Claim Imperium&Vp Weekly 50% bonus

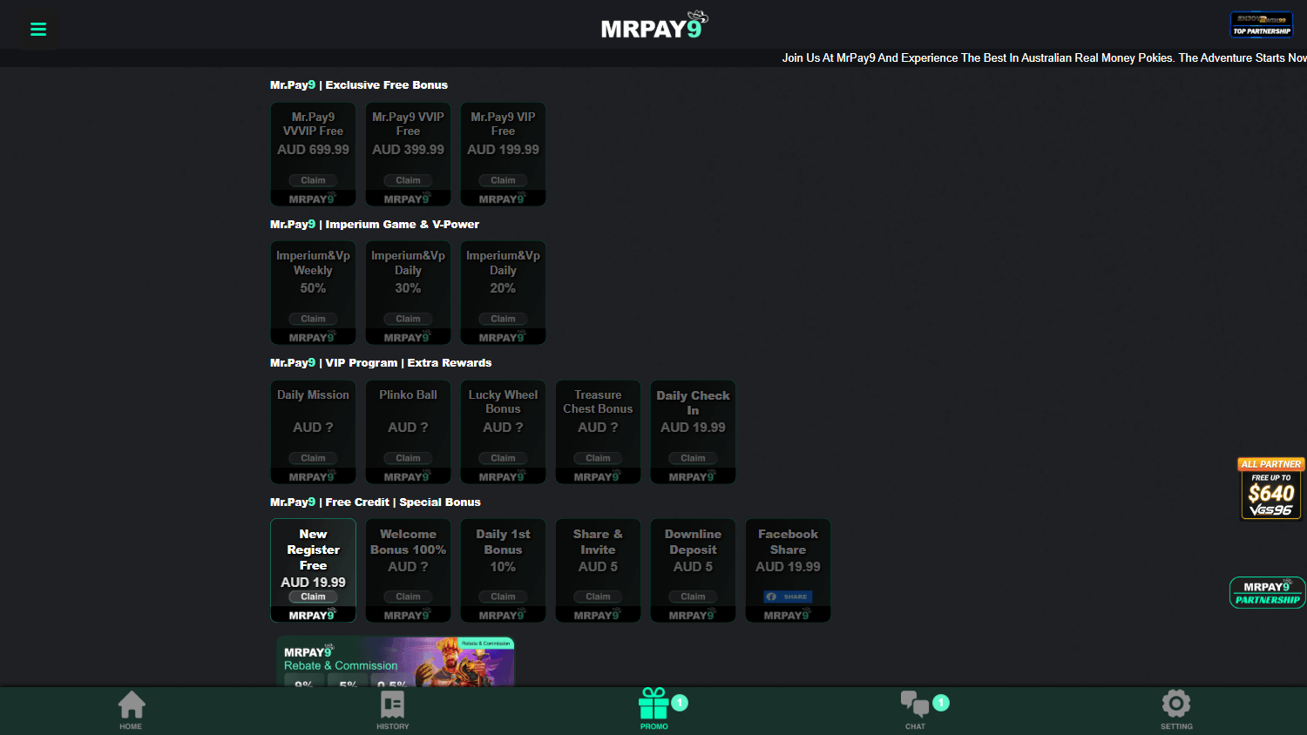click(313, 319)
